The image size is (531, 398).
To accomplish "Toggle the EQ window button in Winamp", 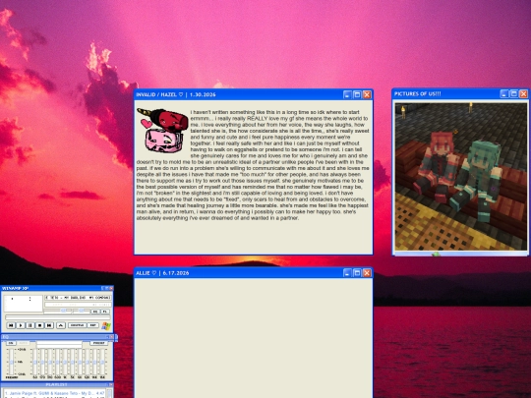I will pyautogui.click(x=95, y=312).
